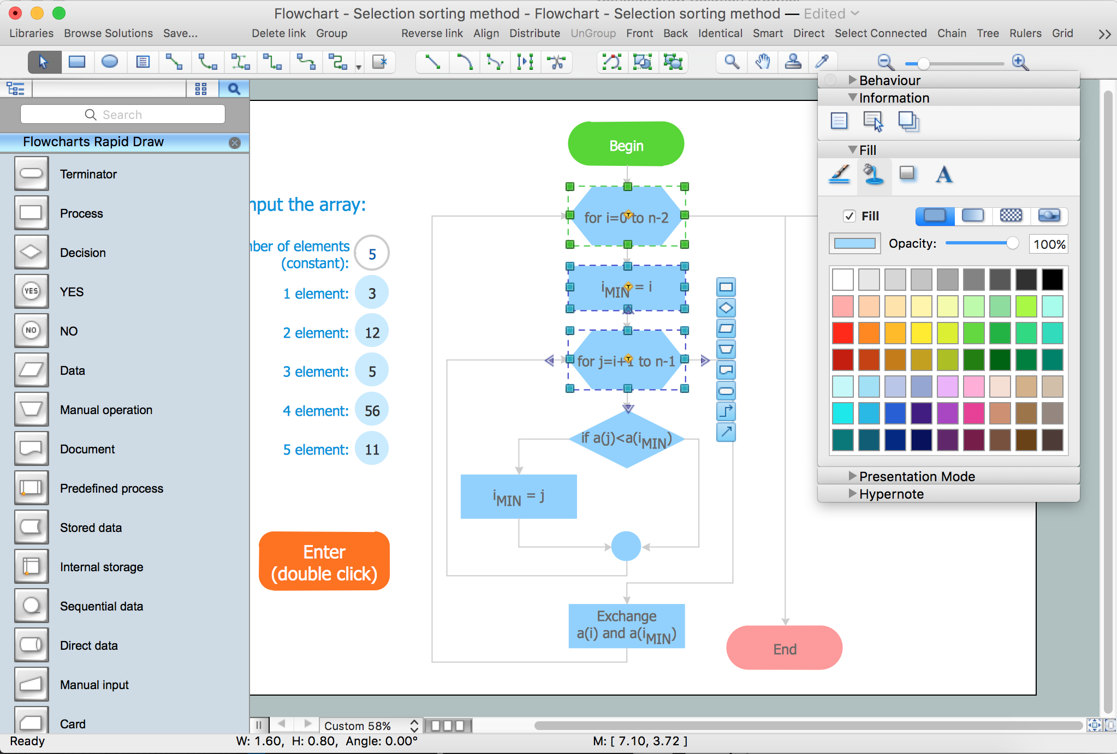The image size is (1117, 754).
Task: Activate the hand pan tool
Action: click(763, 62)
